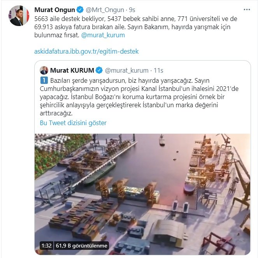This screenshot has height=258, width=258.
Task: Expand thread via "Bu Tweet dizisini göster"
Action: 73,123
